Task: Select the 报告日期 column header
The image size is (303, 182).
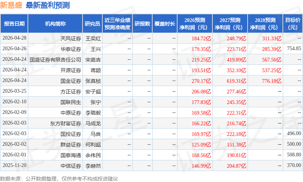Action: pos(14,23)
